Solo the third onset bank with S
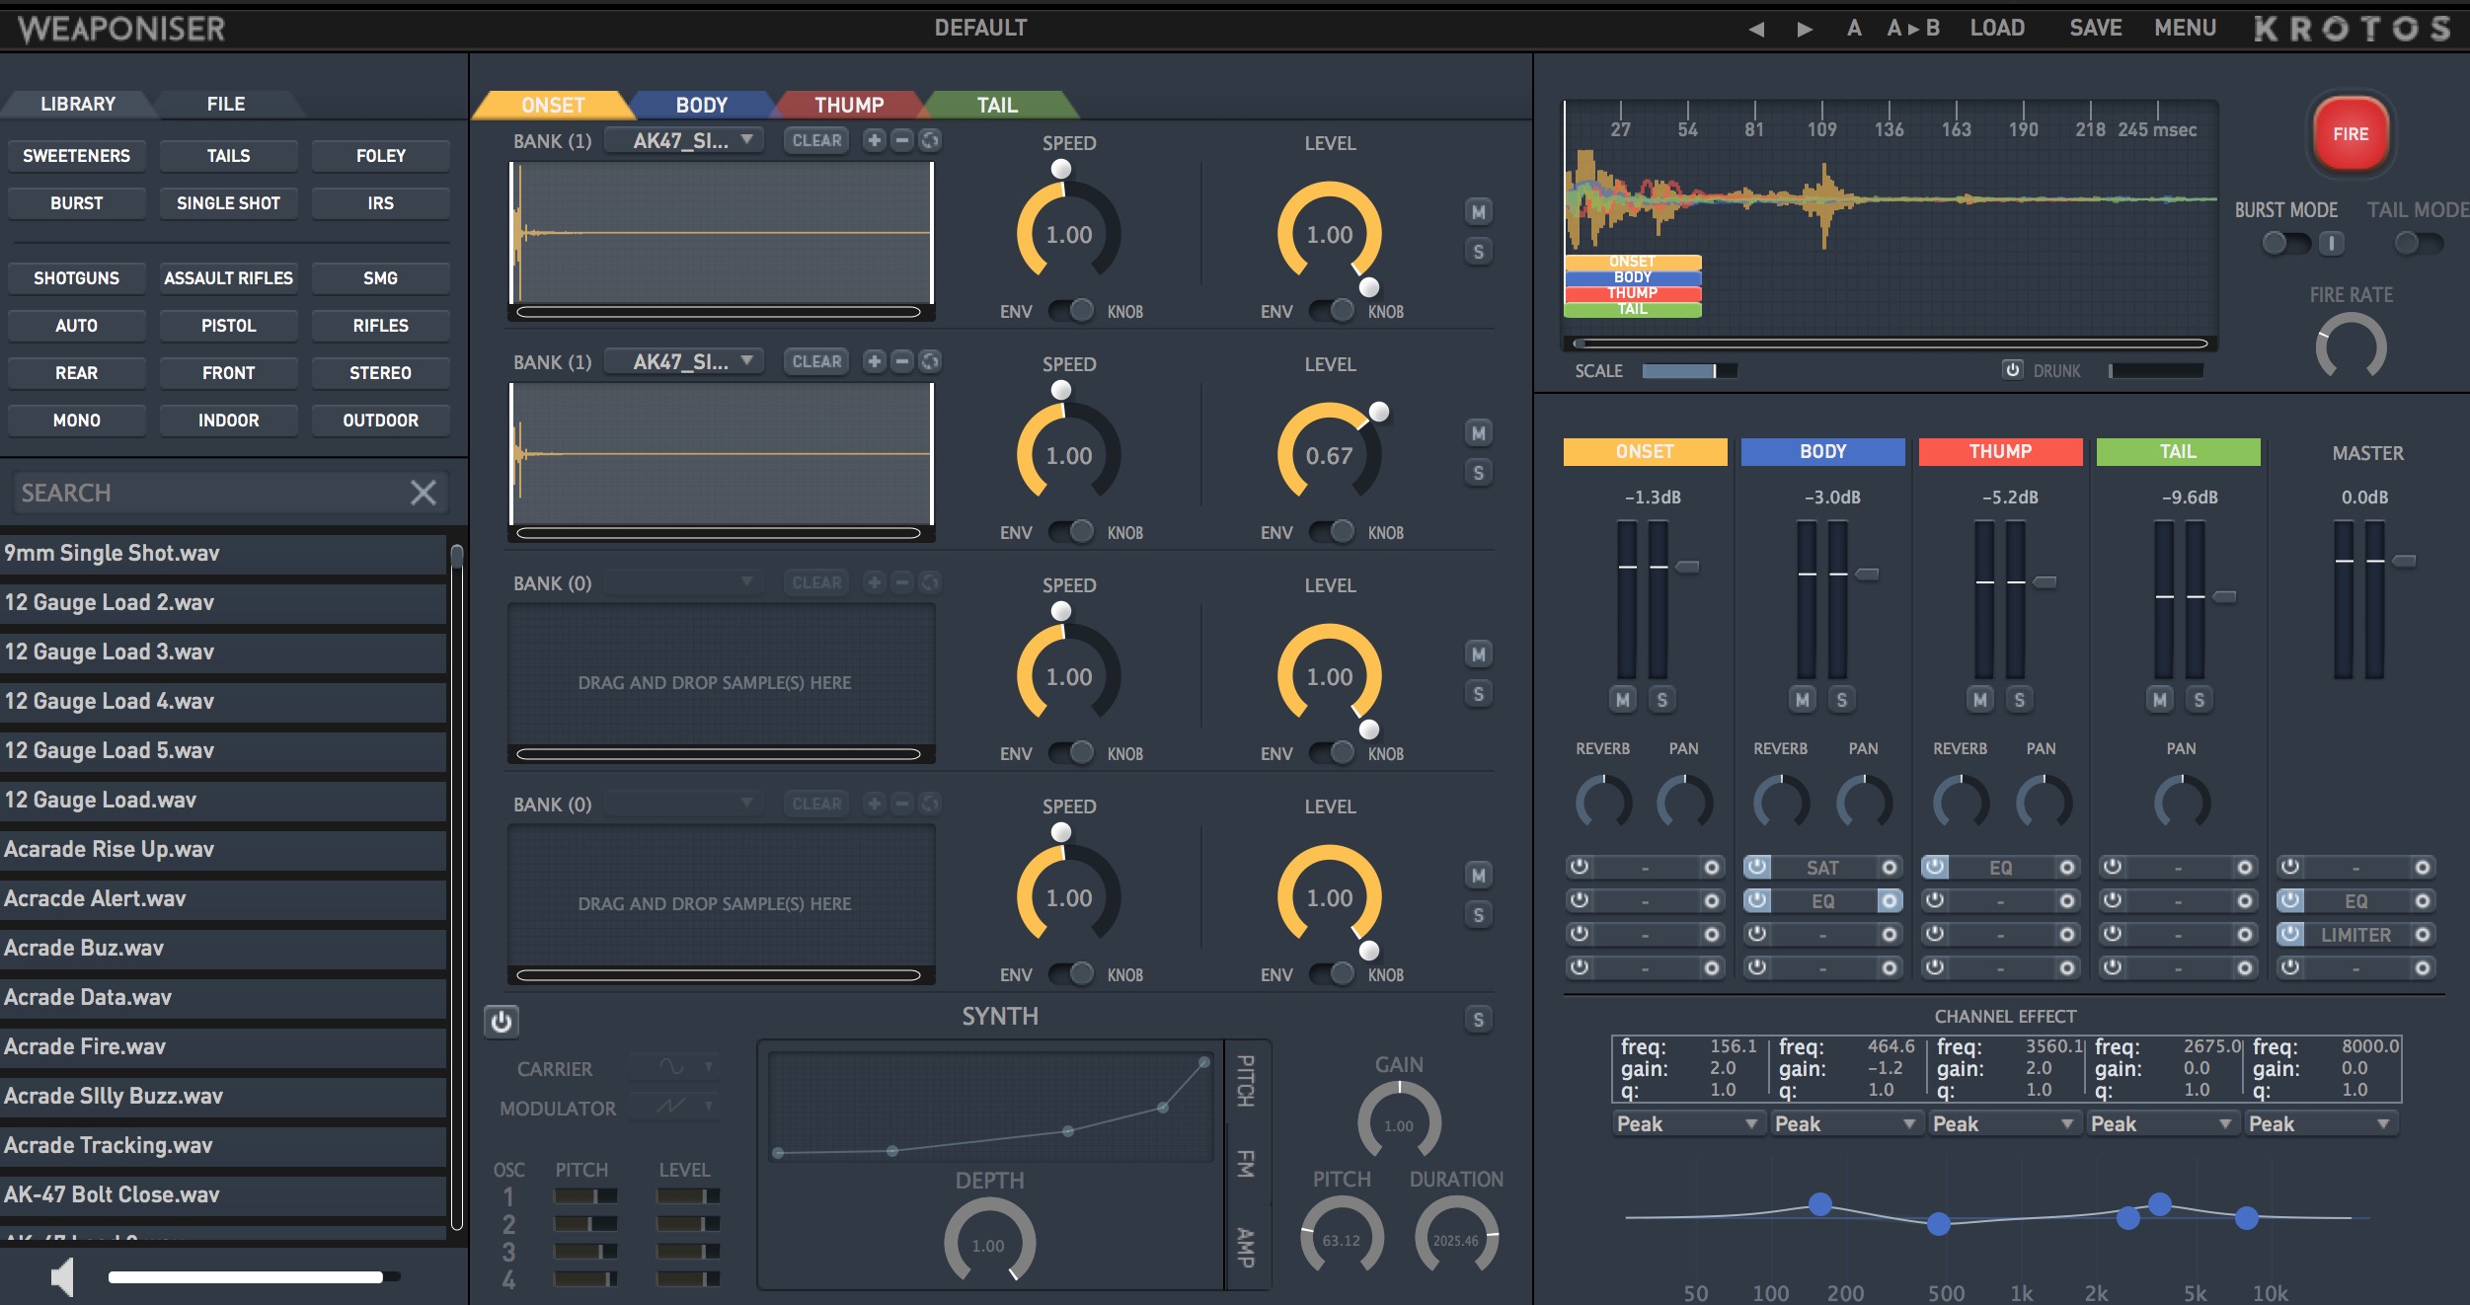This screenshot has width=2470, height=1305. point(1478,694)
